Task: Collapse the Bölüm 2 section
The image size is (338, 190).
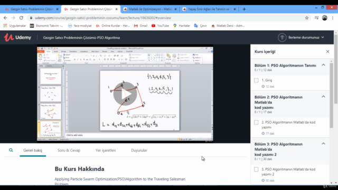Action: pos(323,97)
